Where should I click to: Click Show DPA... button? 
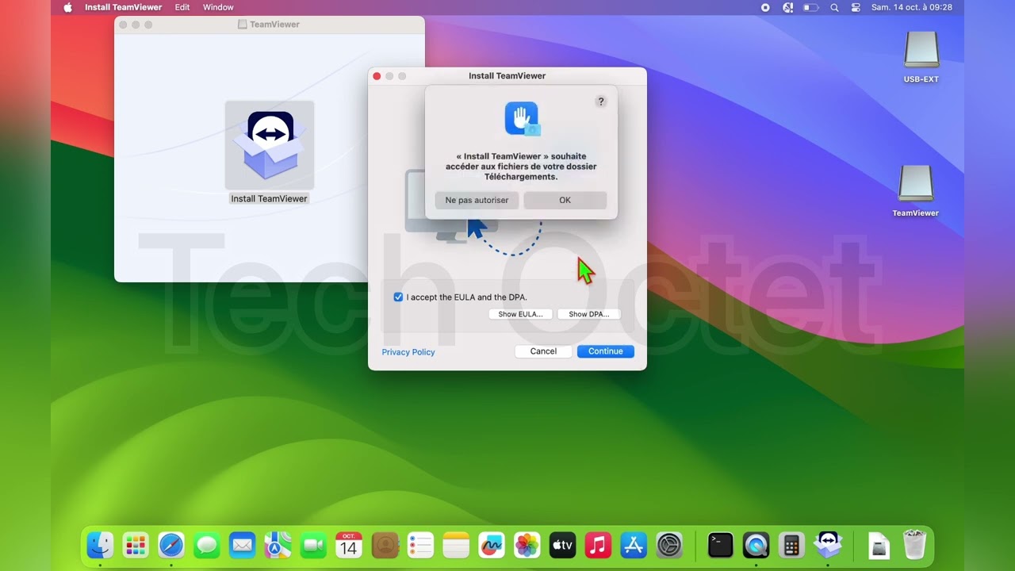click(588, 314)
